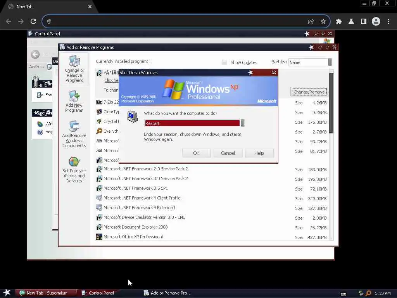Click the browser reload button
The image size is (397, 298).
pyautogui.click(x=33, y=22)
